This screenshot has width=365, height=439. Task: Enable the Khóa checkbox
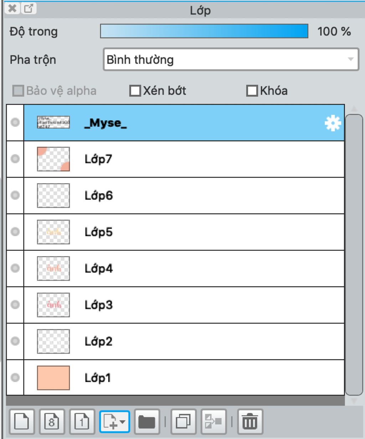click(252, 91)
